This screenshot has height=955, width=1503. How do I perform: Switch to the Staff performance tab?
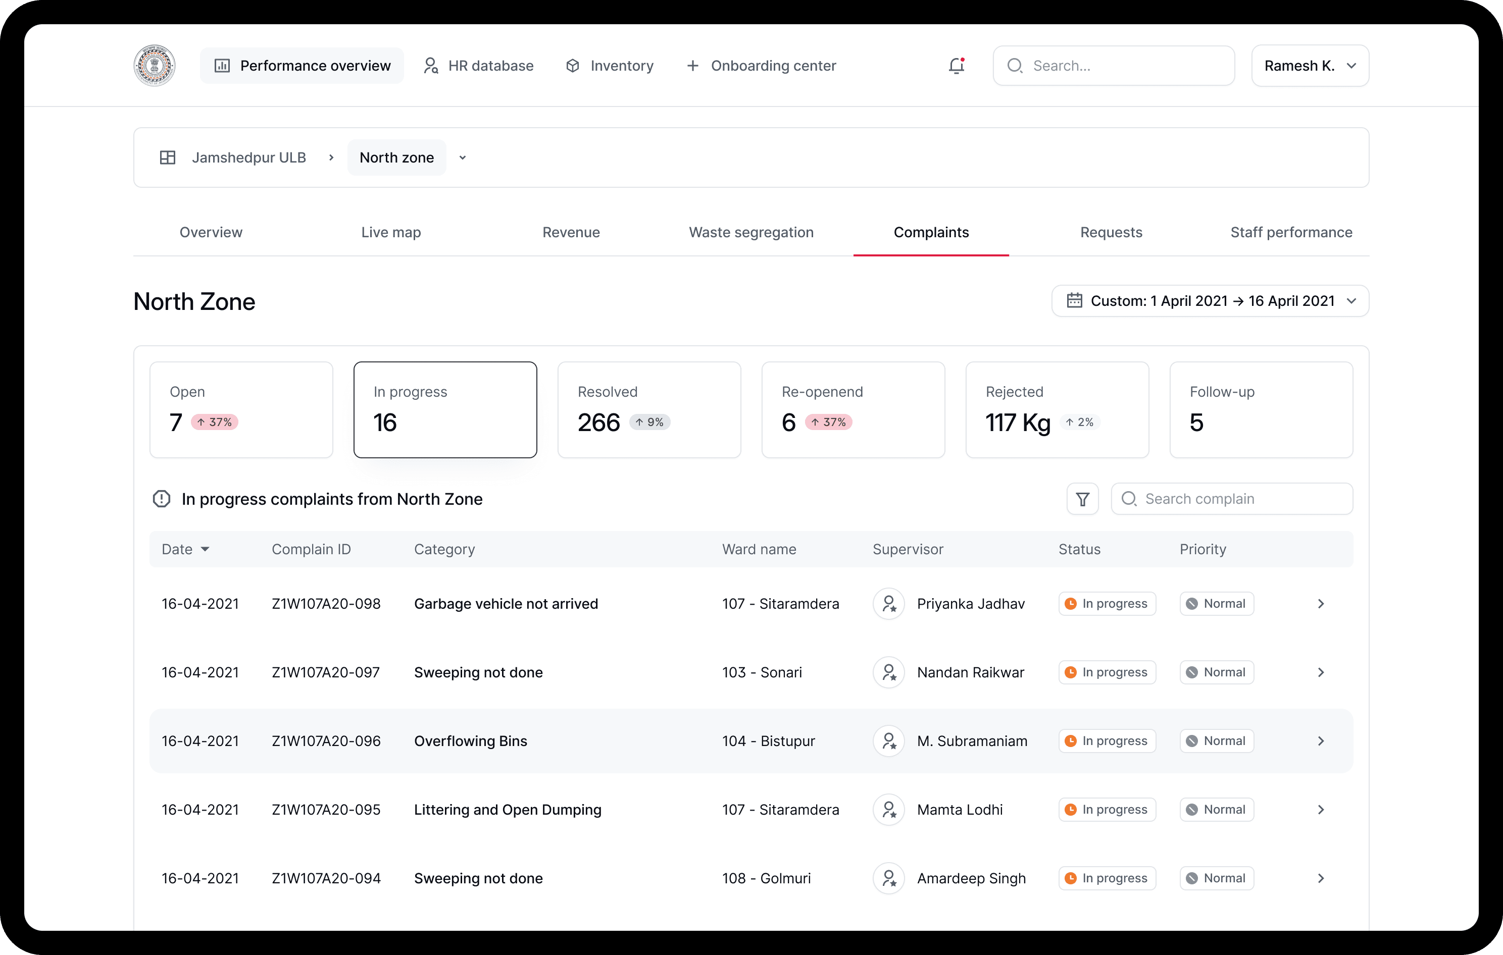click(1291, 233)
